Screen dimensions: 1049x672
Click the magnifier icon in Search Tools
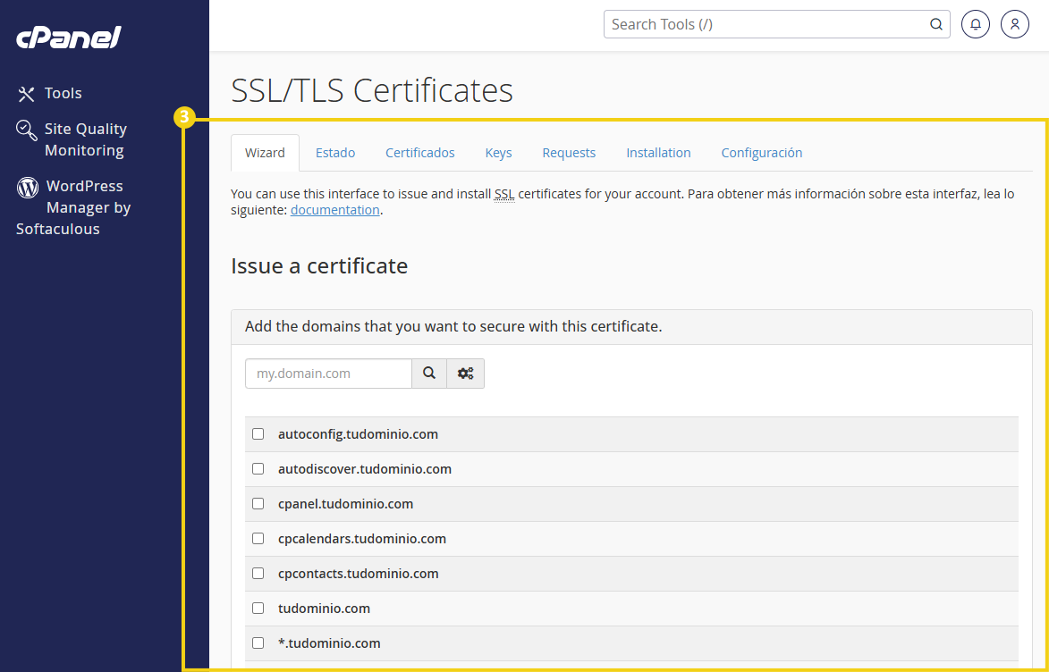coord(936,25)
